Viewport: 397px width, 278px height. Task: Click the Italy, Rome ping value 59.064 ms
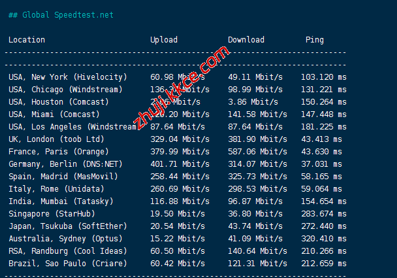click(323, 189)
